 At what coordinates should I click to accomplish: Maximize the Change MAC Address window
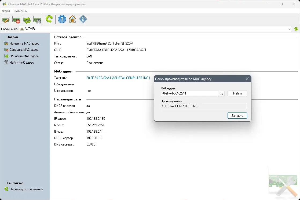pos(281,4)
